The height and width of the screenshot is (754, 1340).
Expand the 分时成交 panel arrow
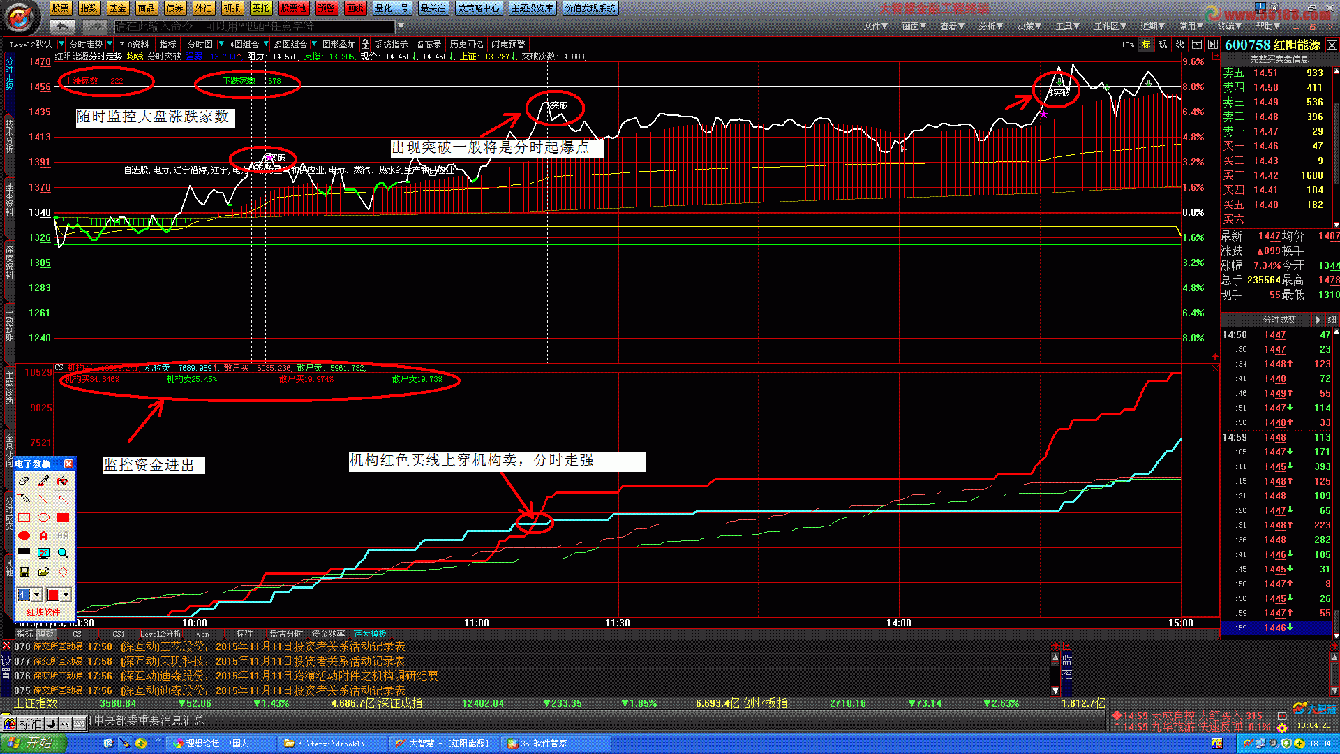pyautogui.click(x=1318, y=319)
